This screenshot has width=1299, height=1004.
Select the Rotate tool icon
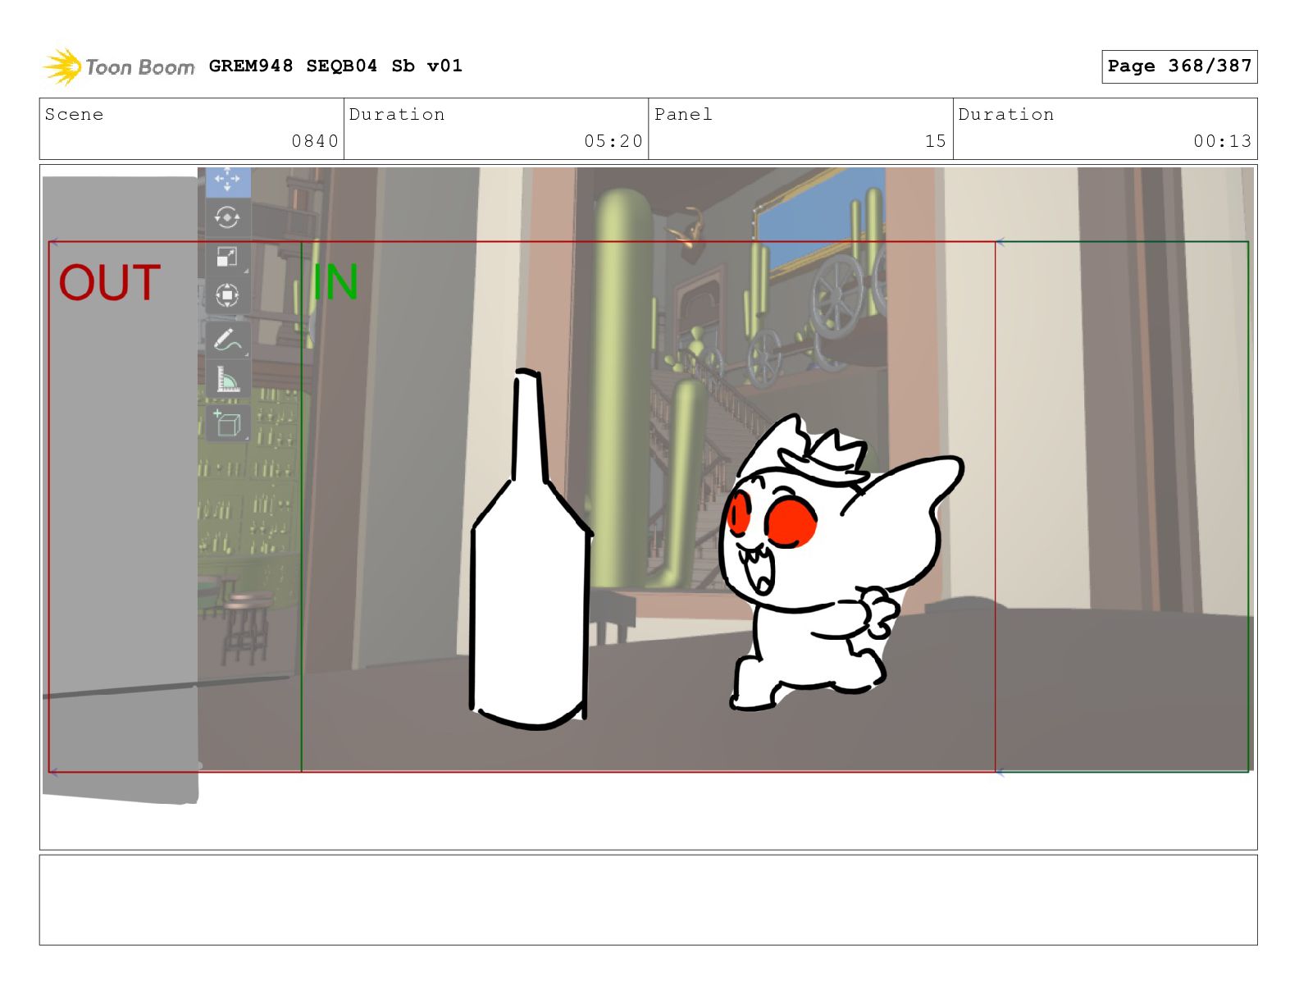coord(227,218)
